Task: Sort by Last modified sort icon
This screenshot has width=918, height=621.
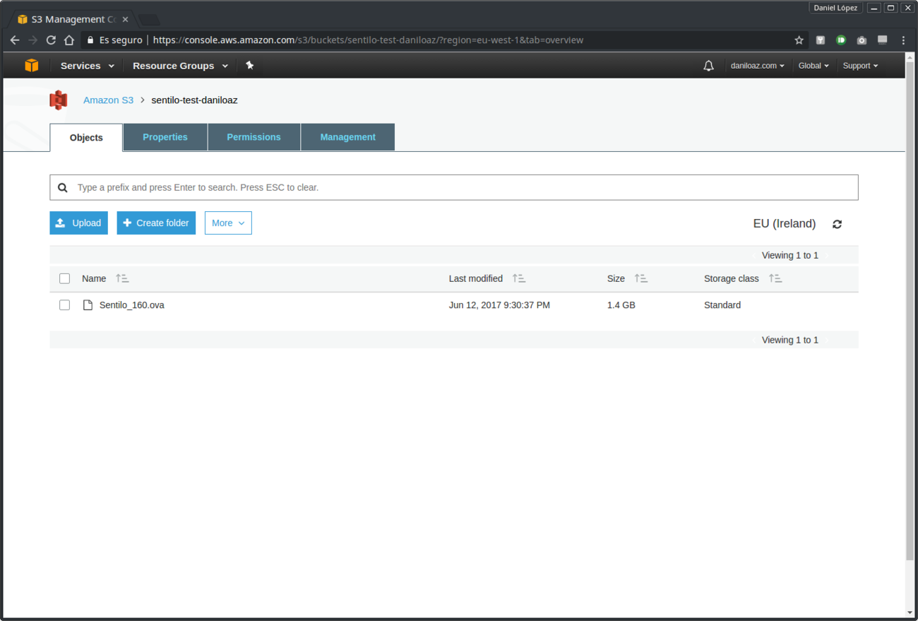Action: [x=519, y=278]
